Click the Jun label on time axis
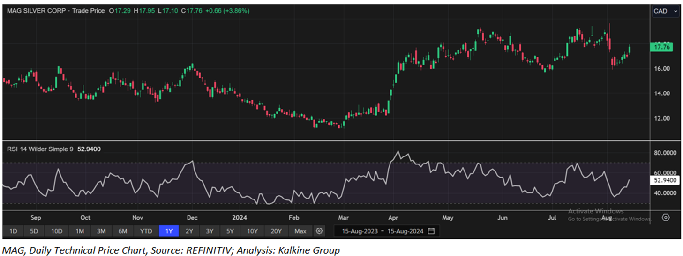683x256 pixels. click(x=503, y=218)
